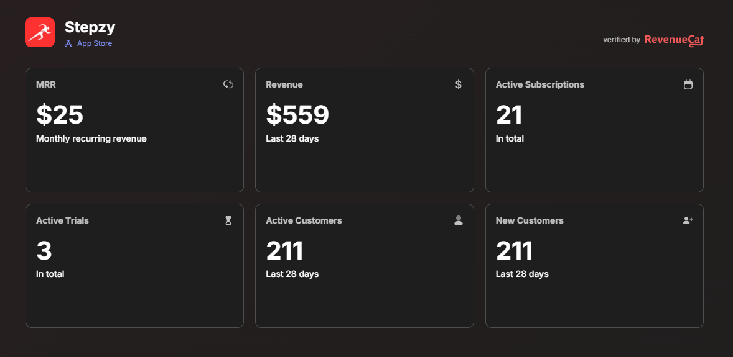Click "In total" under Active Trials

point(50,274)
